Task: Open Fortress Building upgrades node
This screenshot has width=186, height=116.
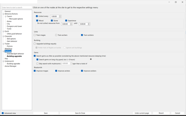Action: pos(14,56)
